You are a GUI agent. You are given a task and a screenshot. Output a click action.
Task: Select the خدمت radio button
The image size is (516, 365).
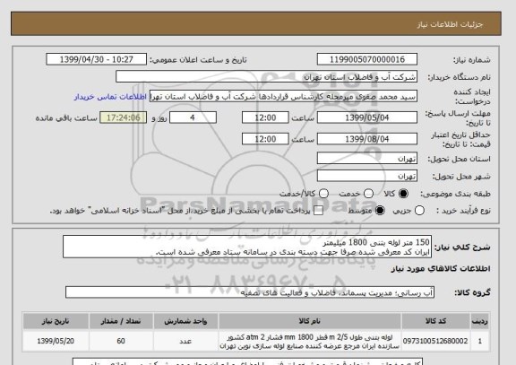[x=368, y=194]
